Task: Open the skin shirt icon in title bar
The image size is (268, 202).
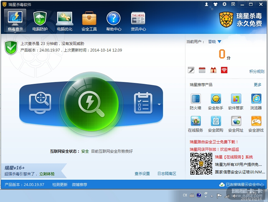Action: click(215, 4)
